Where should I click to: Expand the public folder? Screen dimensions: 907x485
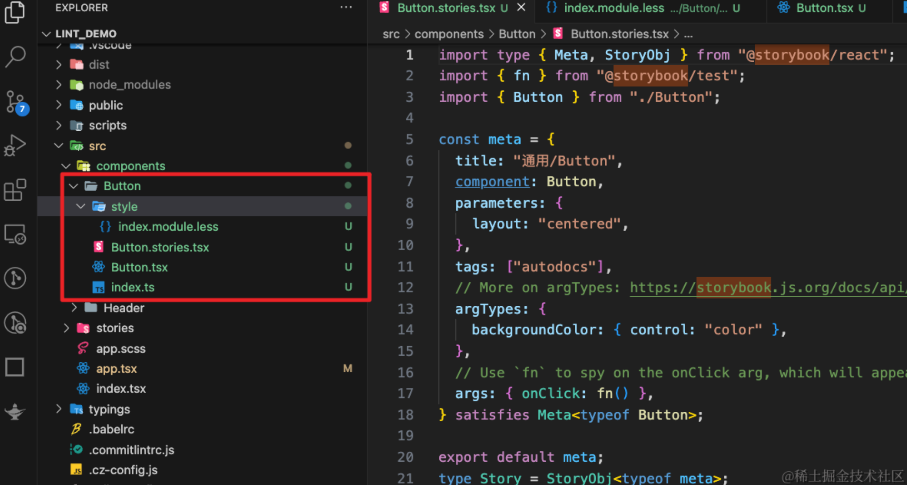59,105
